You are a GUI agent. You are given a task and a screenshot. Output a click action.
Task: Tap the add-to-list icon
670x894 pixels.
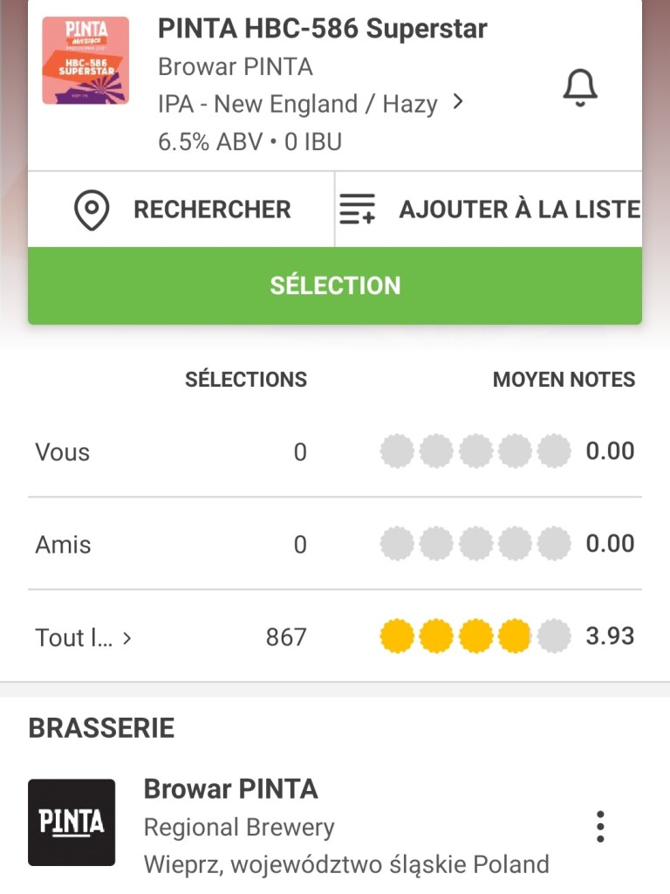click(x=357, y=210)
